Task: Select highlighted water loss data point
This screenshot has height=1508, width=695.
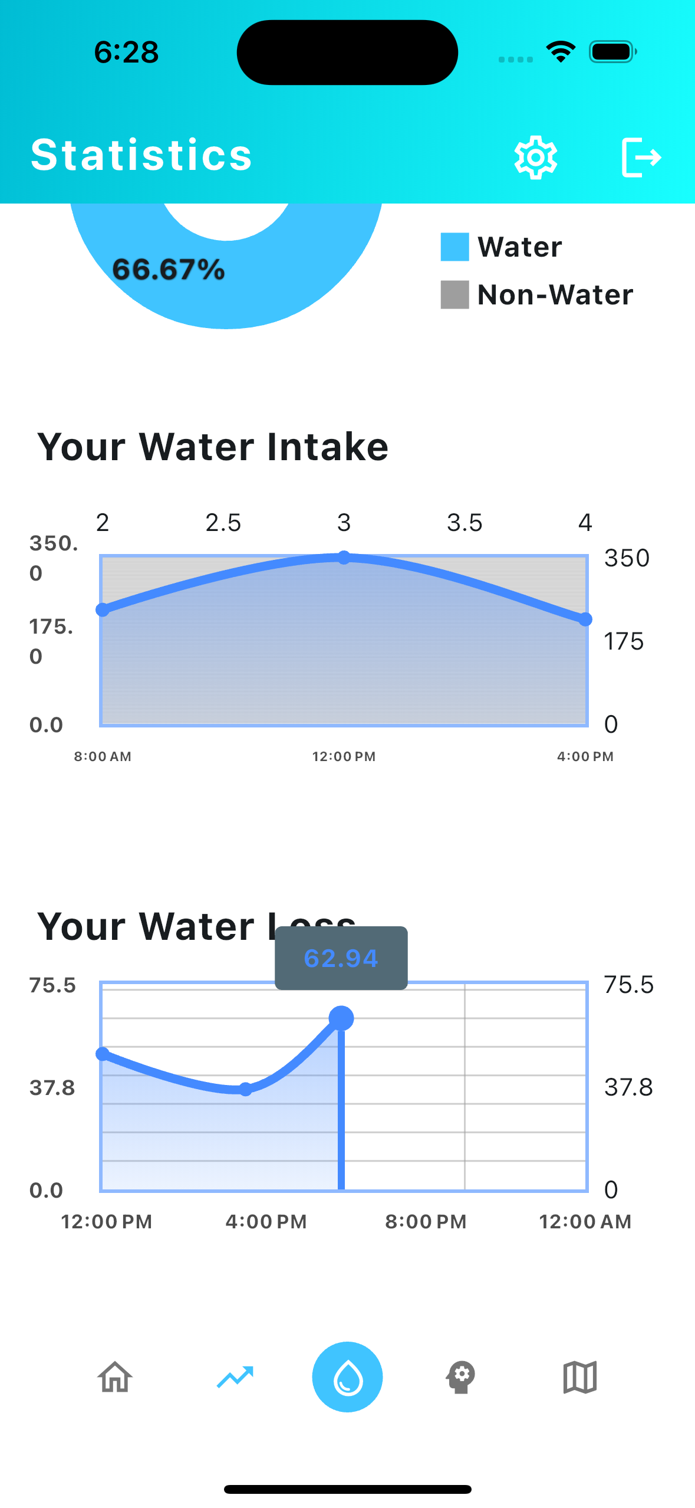Action: pyautogui.click(x=341, y=1018)
